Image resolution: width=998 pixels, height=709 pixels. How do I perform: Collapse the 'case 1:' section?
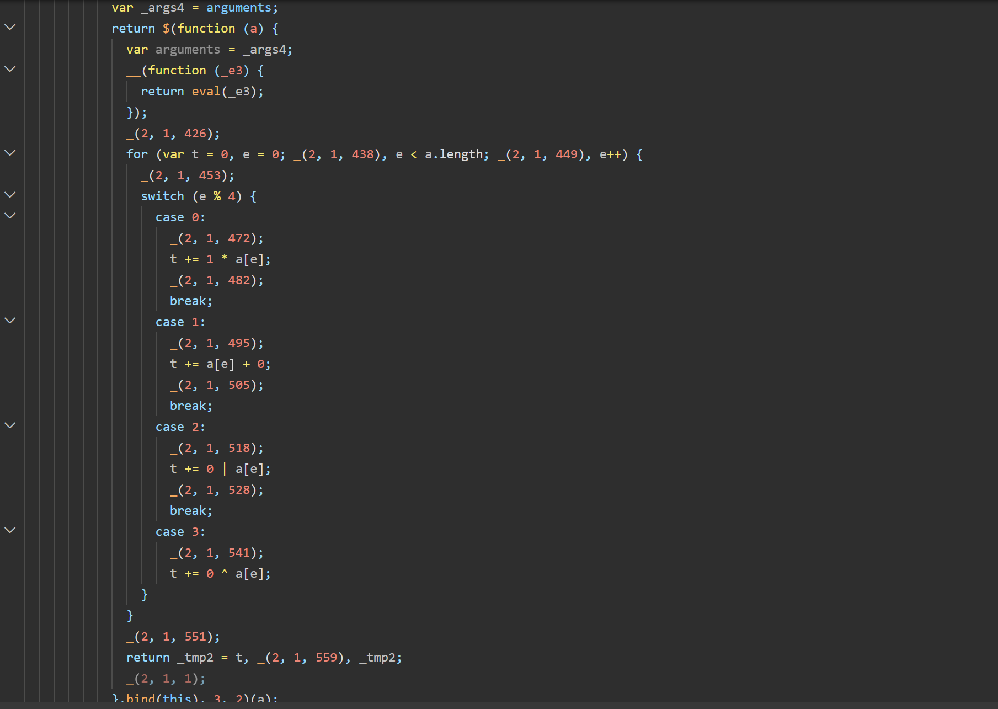[10, 321]
